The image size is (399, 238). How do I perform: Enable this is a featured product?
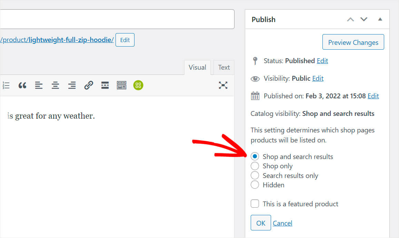click(255, 204)
